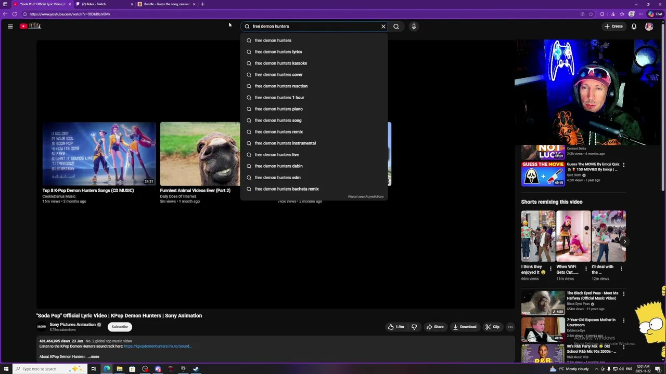Screen dimensions: 666x374
Task: Play the 'I think they enjoyed it' short
Action: [539, 236]
